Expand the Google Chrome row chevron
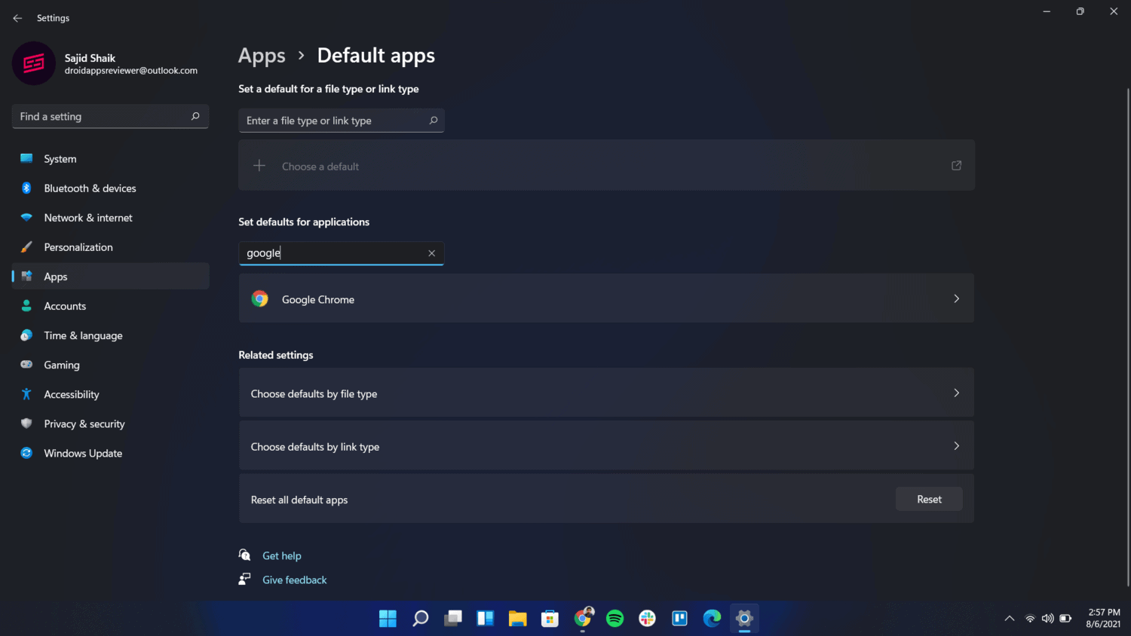Image resolution: width=1131 pixels, height=636 pixels. pyautogui.click(x=956, y=298)
